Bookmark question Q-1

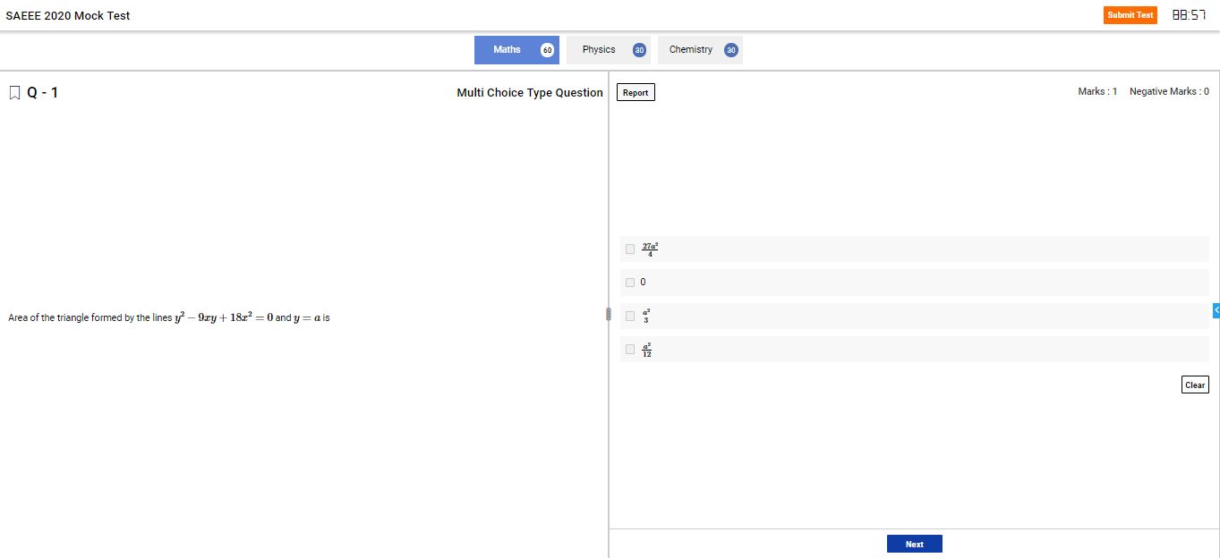tap(14, 93)
